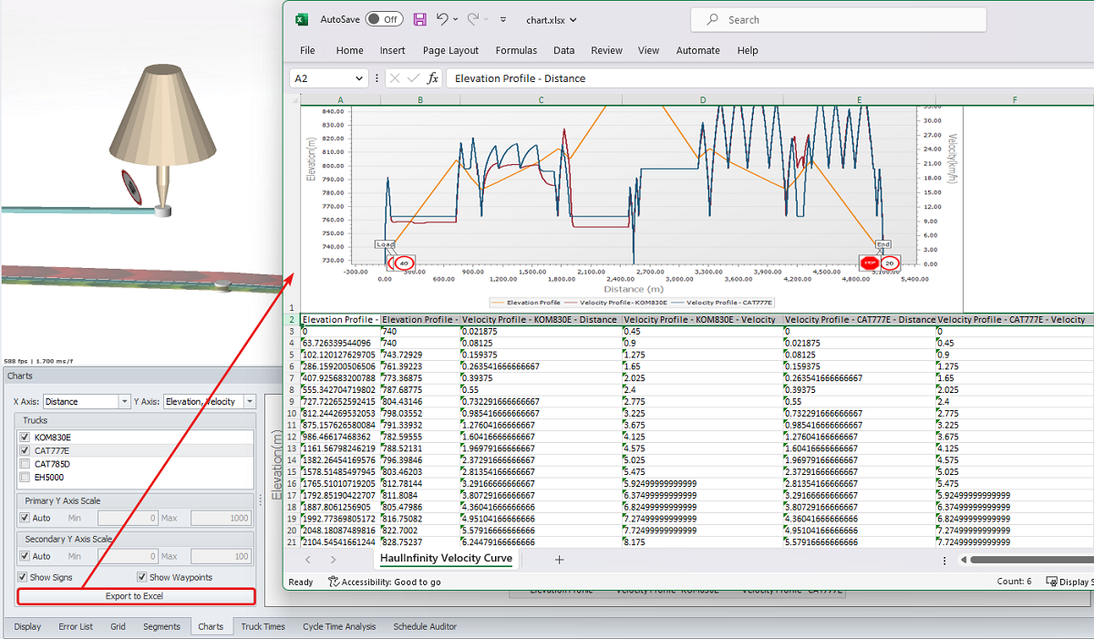This screenshot has height=639, width=1094.
Task: Add a new sheet with plus icon
Action: (x=560, y=559)
